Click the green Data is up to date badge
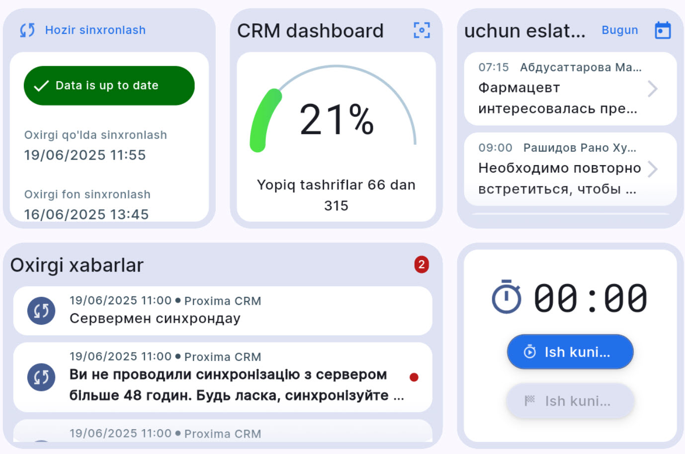Viewport: 685px width, 454px height. pyautogui.click(x=109, y=86)
